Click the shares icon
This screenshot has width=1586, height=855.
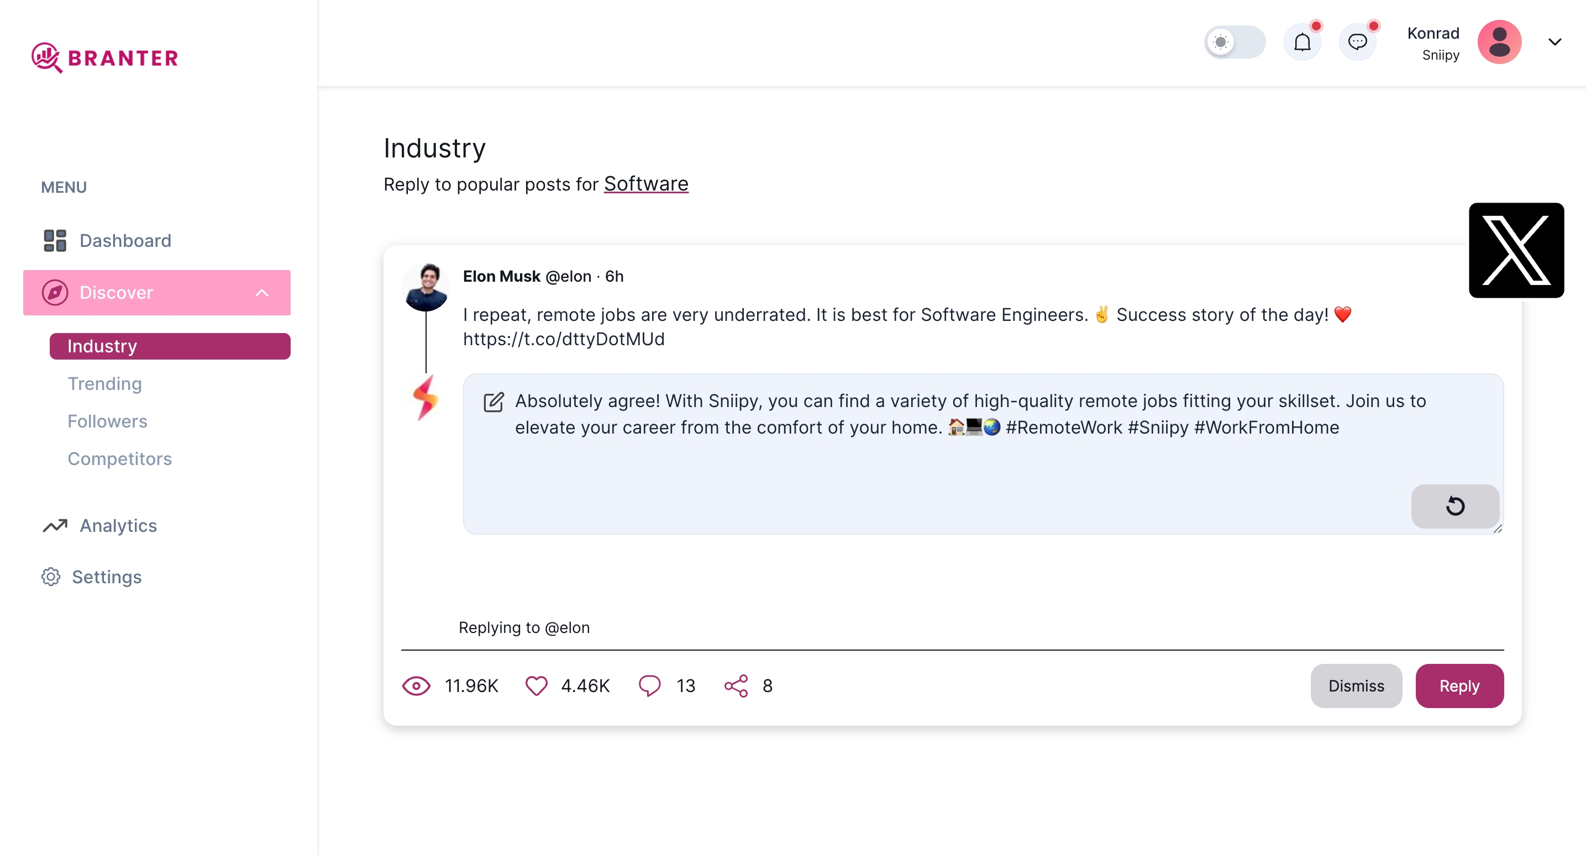click(736, 686)
